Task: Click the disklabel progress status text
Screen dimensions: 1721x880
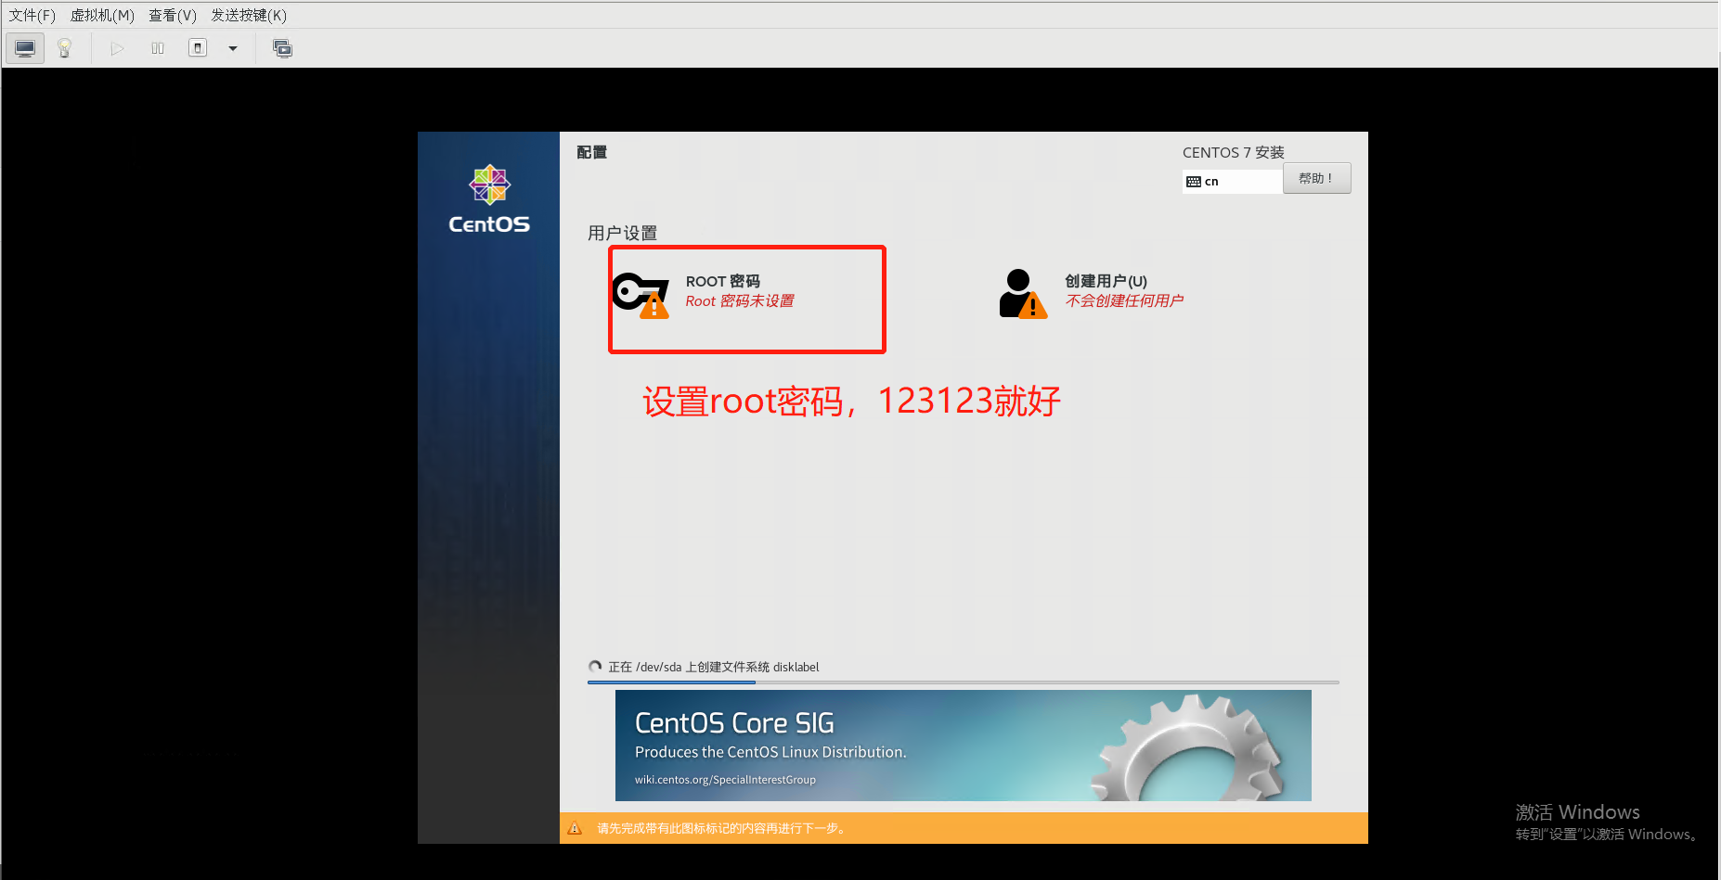Action: pos(713,667)
